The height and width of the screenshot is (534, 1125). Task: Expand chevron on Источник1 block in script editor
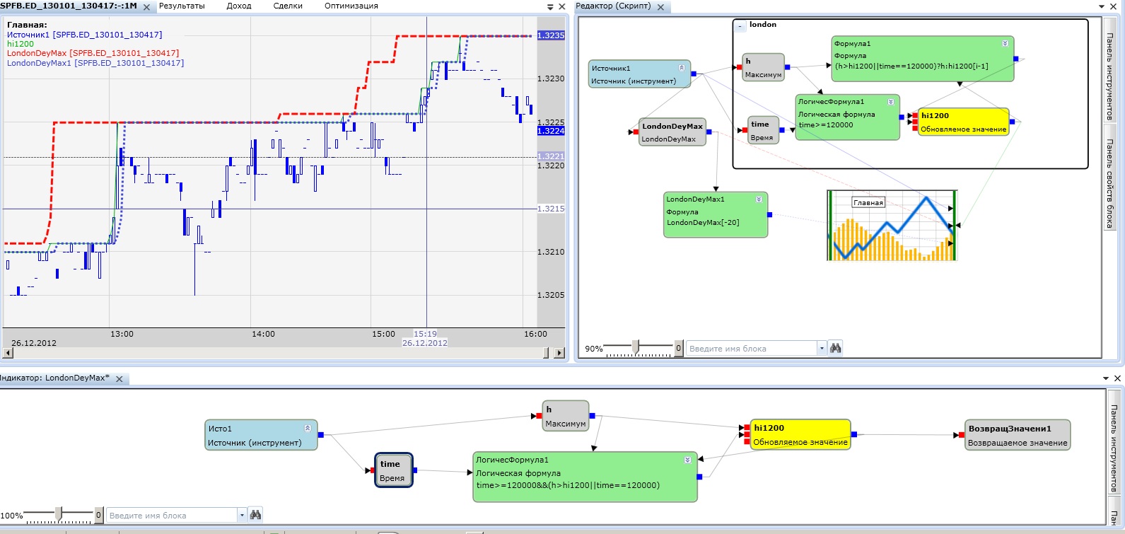coord(682,68)
